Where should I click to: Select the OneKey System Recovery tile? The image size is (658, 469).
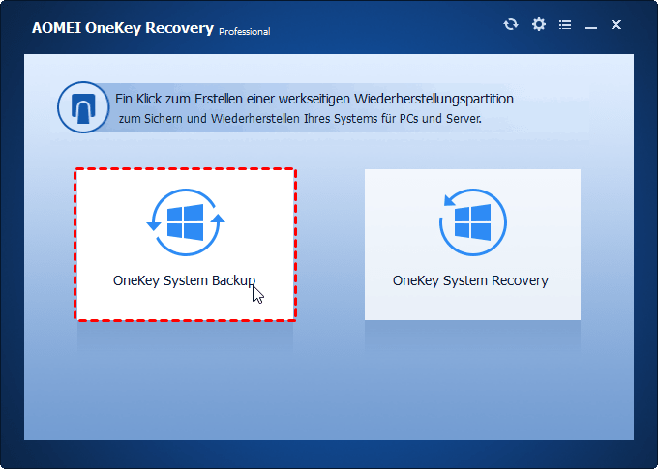pos(472,245)
